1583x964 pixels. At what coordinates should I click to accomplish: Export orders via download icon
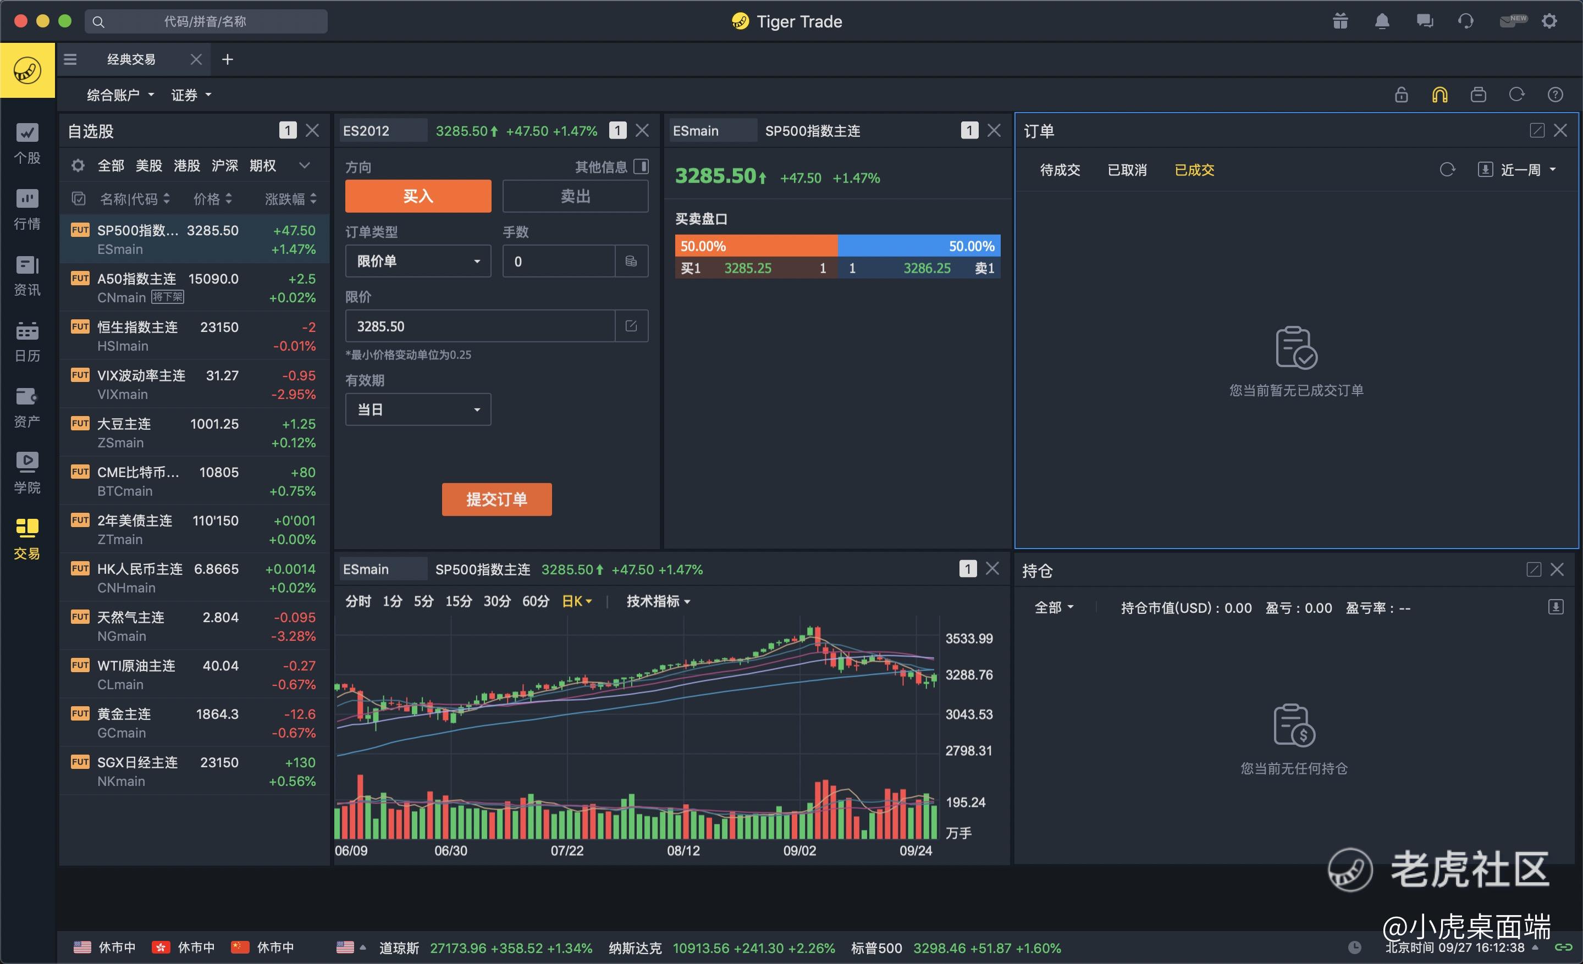click(1485, 170)
